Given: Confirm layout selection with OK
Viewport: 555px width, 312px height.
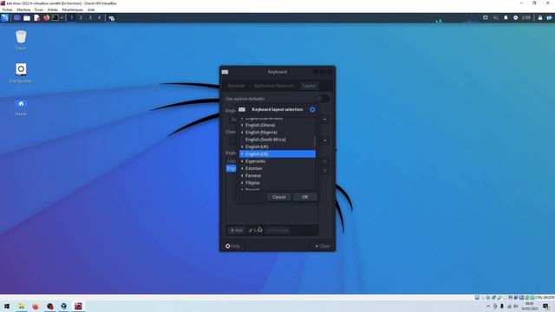Looking at the screenshot, I should coord(305,197).
